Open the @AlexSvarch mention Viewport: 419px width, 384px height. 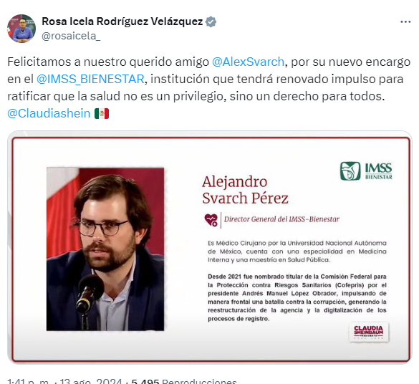click(x=248, y=62)
